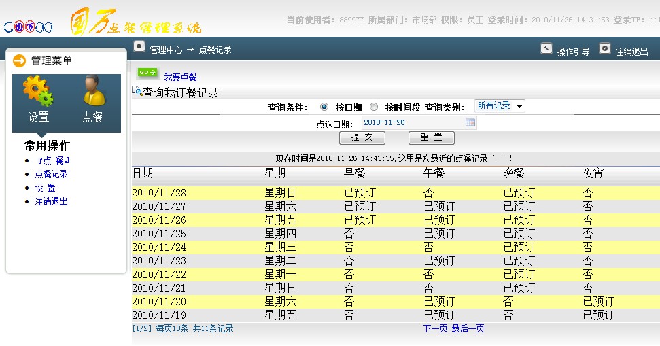Go to 下一页 next page

[435, 329]
